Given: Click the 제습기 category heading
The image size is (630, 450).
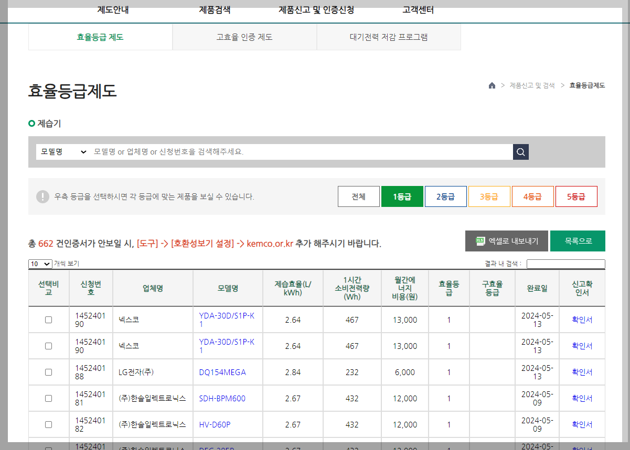Looking at the screenshot, I should click(x=49, y=124).
